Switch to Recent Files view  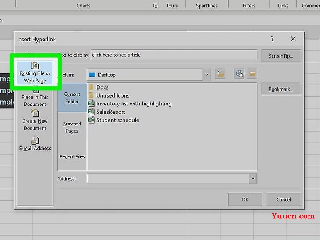(72, 156)
